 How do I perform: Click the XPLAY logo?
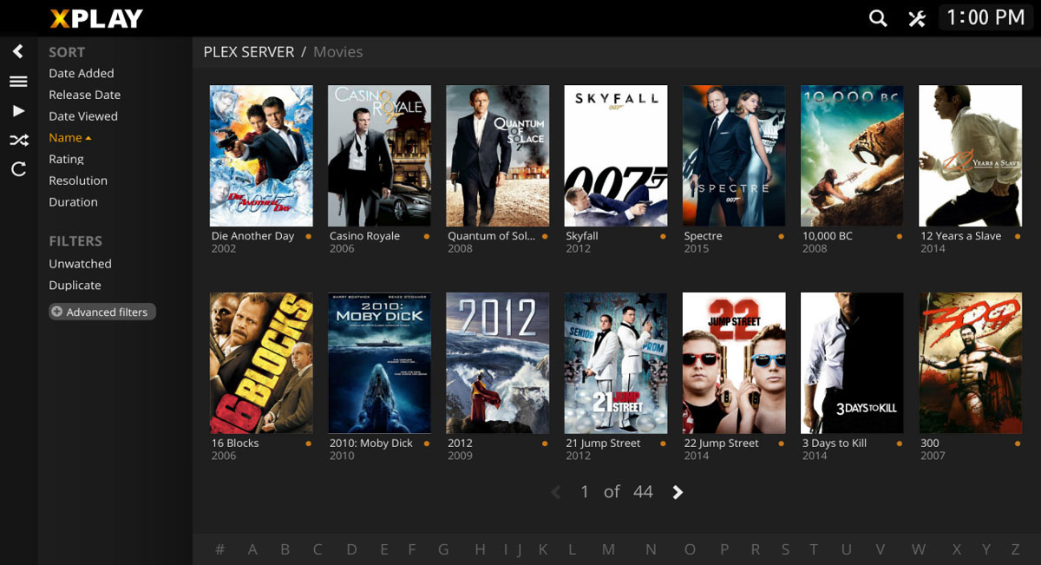96,18
